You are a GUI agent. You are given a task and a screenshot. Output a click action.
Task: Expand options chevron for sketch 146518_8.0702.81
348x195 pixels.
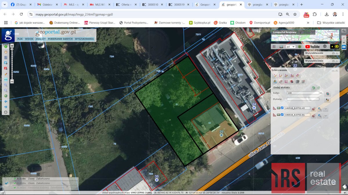pos(325,115)
